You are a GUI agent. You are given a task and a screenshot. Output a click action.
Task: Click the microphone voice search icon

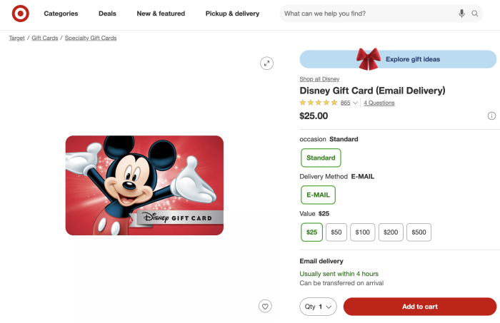click(462, 14)
